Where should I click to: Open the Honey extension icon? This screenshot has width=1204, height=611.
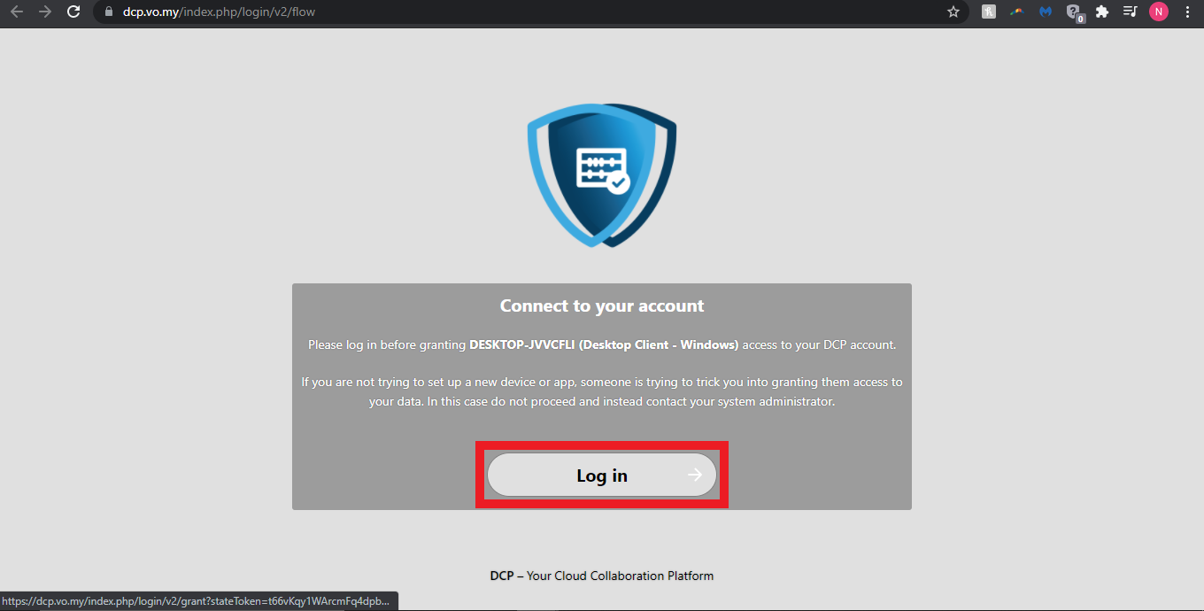[989, 12]
